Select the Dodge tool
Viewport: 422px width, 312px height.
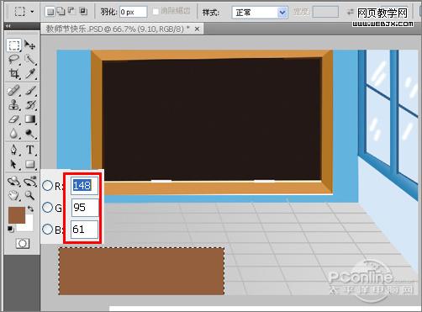(29, 134)
